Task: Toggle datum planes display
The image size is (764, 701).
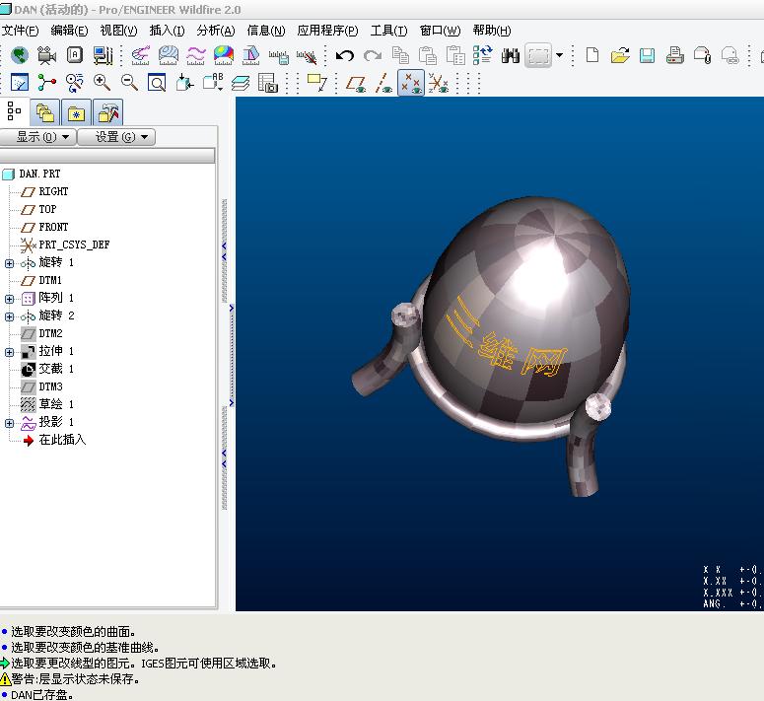Action: [x=356, y=83]
